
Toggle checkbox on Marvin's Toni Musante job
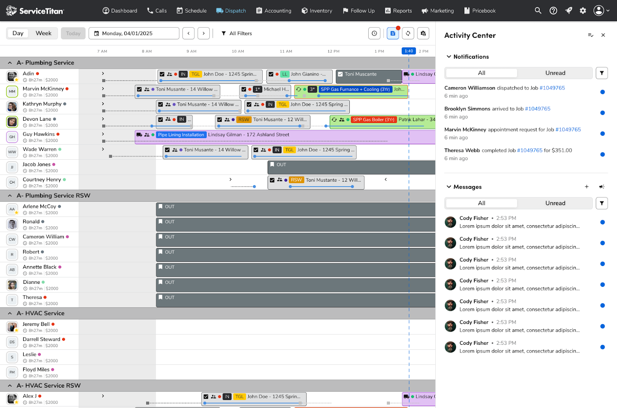click(x=139, y=89)
